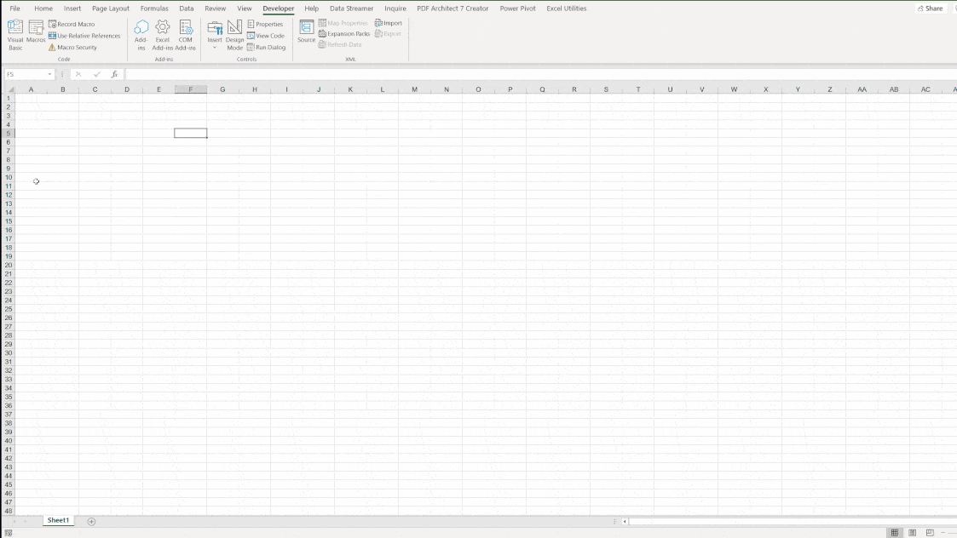Click the horizontal scrollbar left arrow

[625, 521]
